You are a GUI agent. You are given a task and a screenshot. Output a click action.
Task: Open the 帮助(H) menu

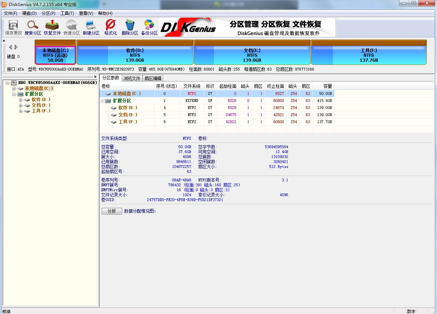tap(105, 13)
